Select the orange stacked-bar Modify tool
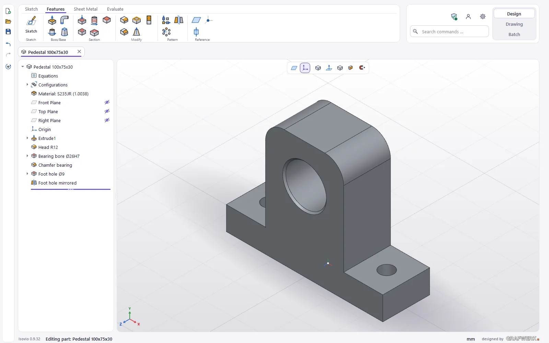549x343 pixels. [x=149, y=20]
